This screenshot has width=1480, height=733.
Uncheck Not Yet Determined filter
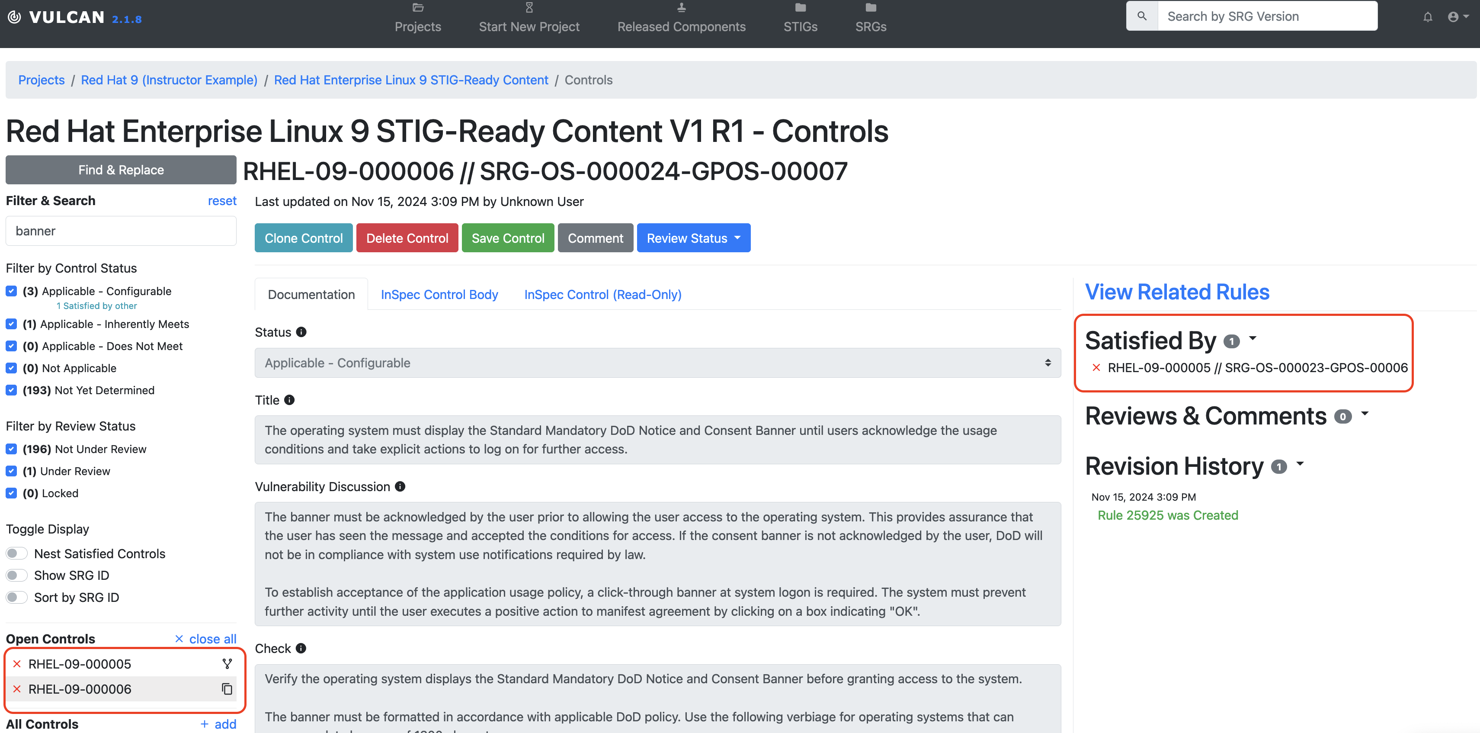(x=12, y=390)
